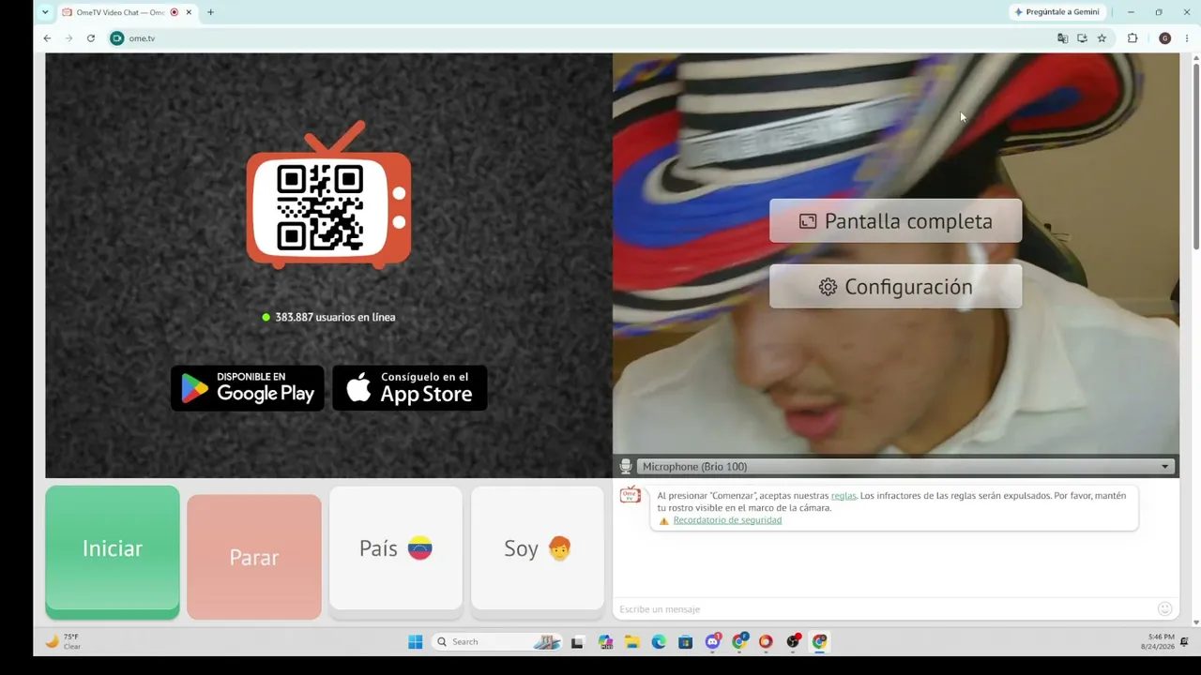The image size is (1201, 675).
Task: Click the OmeTV avatar icon beside the rules message
Action: pos(631,494)
